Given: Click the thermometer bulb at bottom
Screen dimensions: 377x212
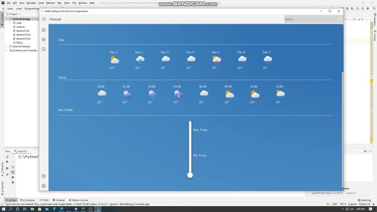Looking at the screenshot, I should pos(190,175).
